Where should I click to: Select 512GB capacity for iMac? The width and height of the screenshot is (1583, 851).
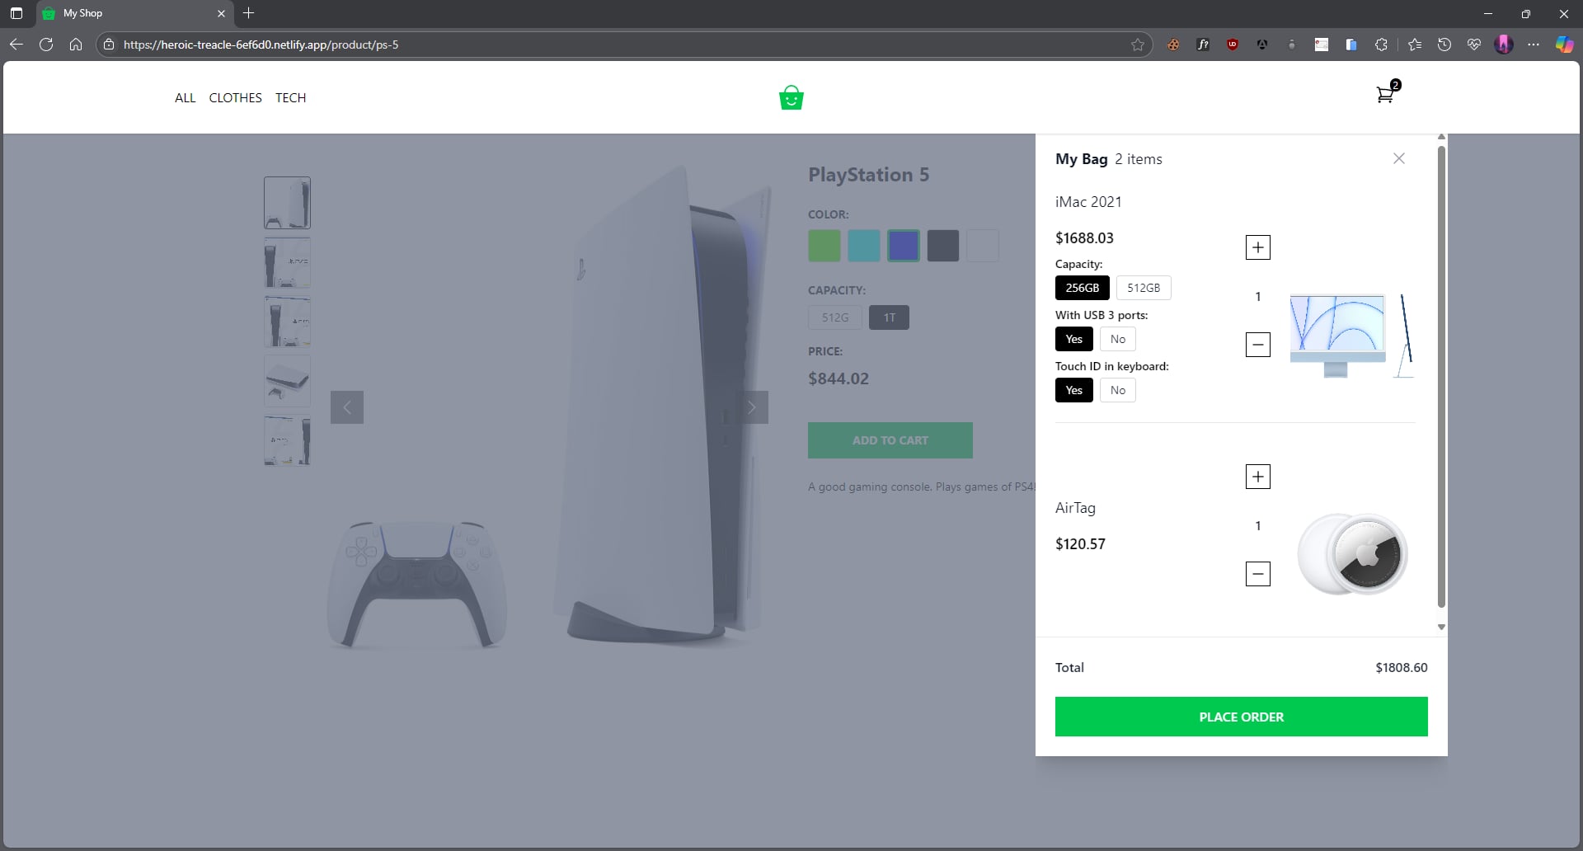coord(1143,288)
